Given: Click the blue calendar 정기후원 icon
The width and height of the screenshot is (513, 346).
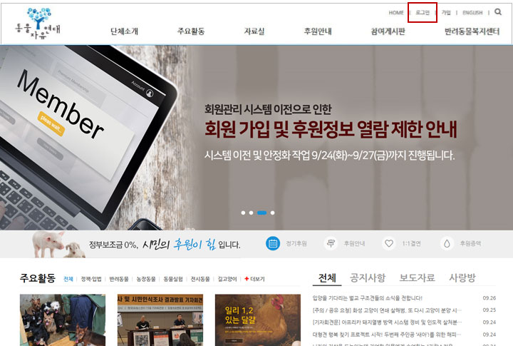Looking at the screenshot, I should (272, 243).
